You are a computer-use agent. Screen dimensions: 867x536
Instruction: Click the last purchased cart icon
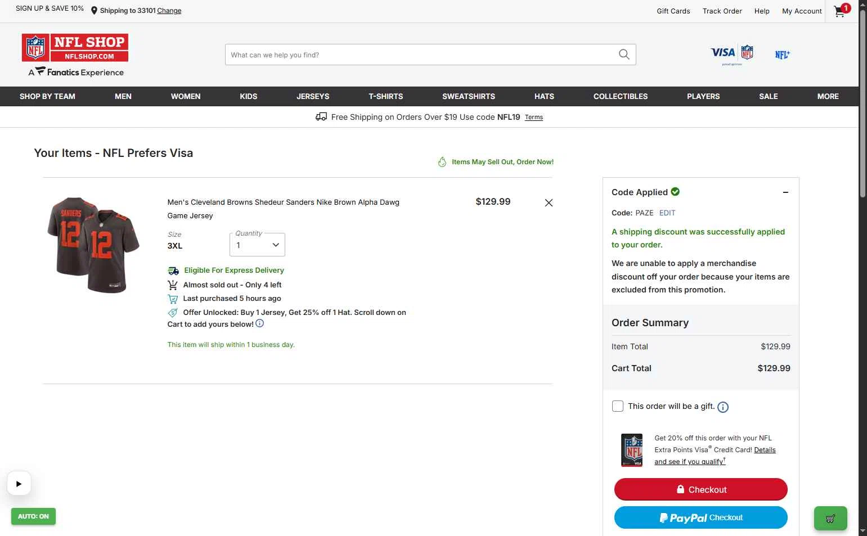(x=173, y=299)
